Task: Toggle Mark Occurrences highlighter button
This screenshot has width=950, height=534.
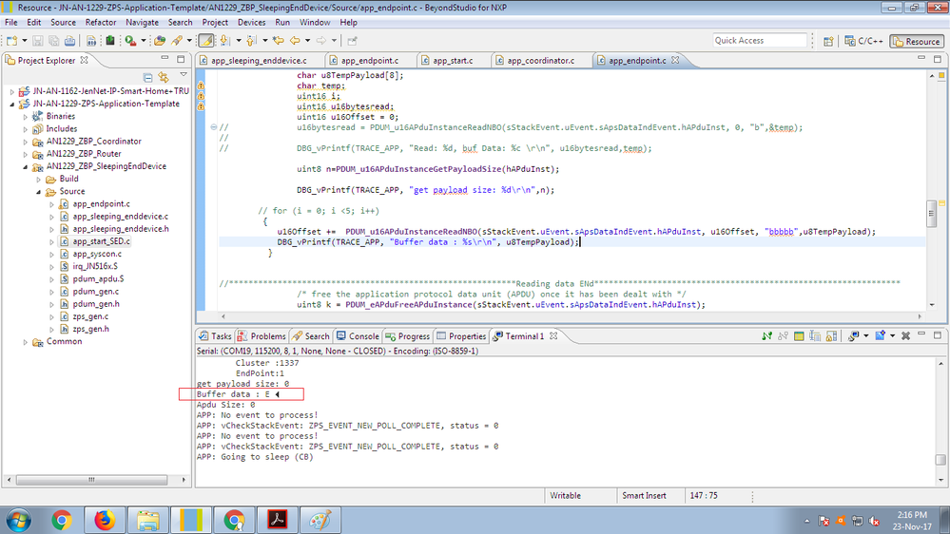Action: 206,41
